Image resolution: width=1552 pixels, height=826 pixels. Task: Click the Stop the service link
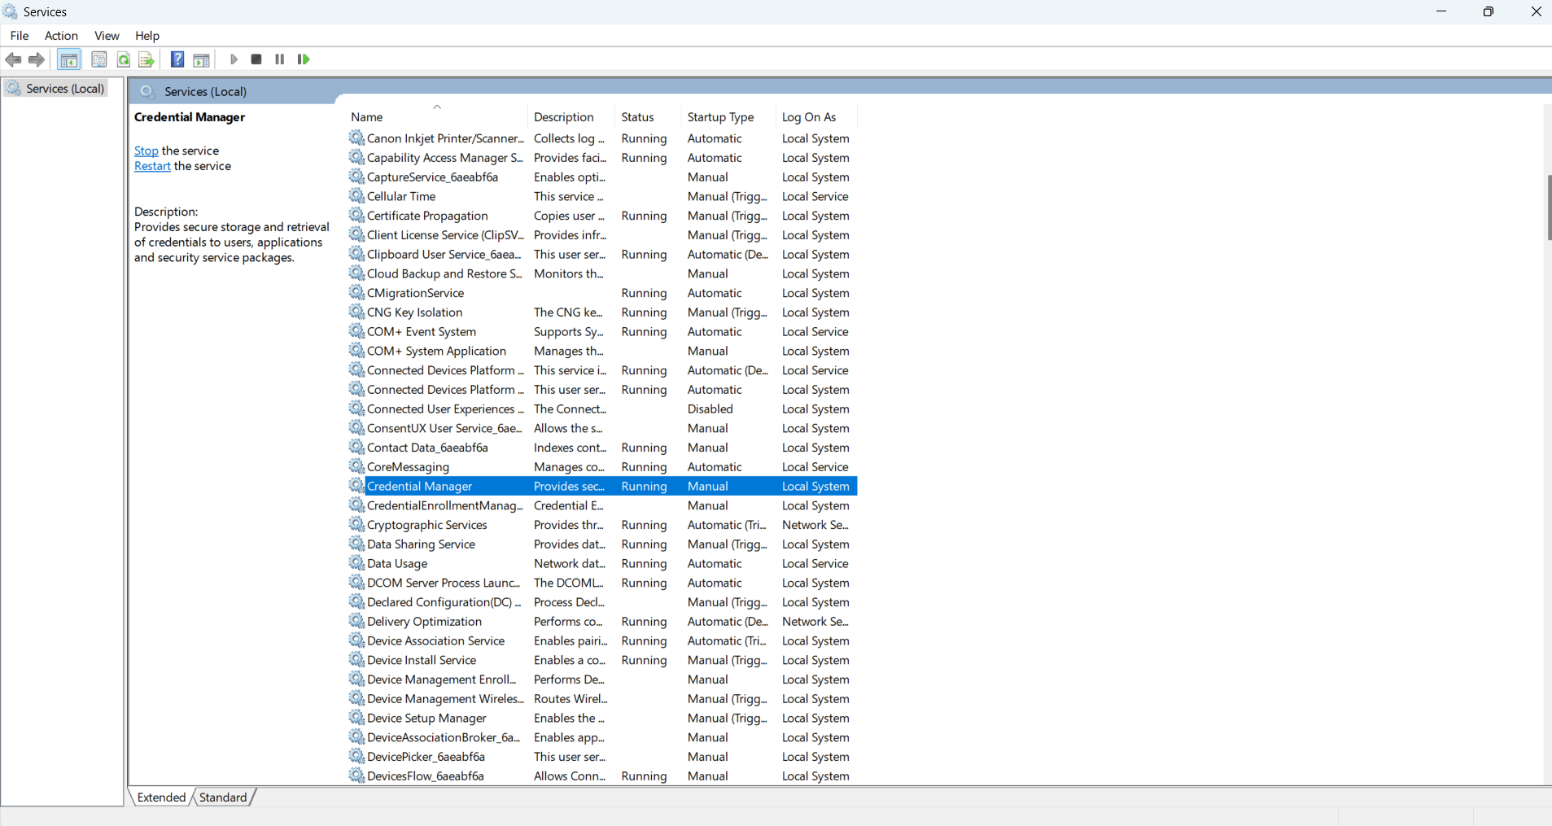coord(146,151)
